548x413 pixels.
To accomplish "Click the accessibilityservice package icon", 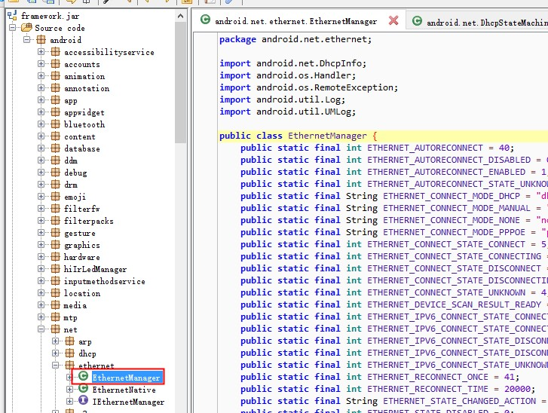I will [55, 52].
